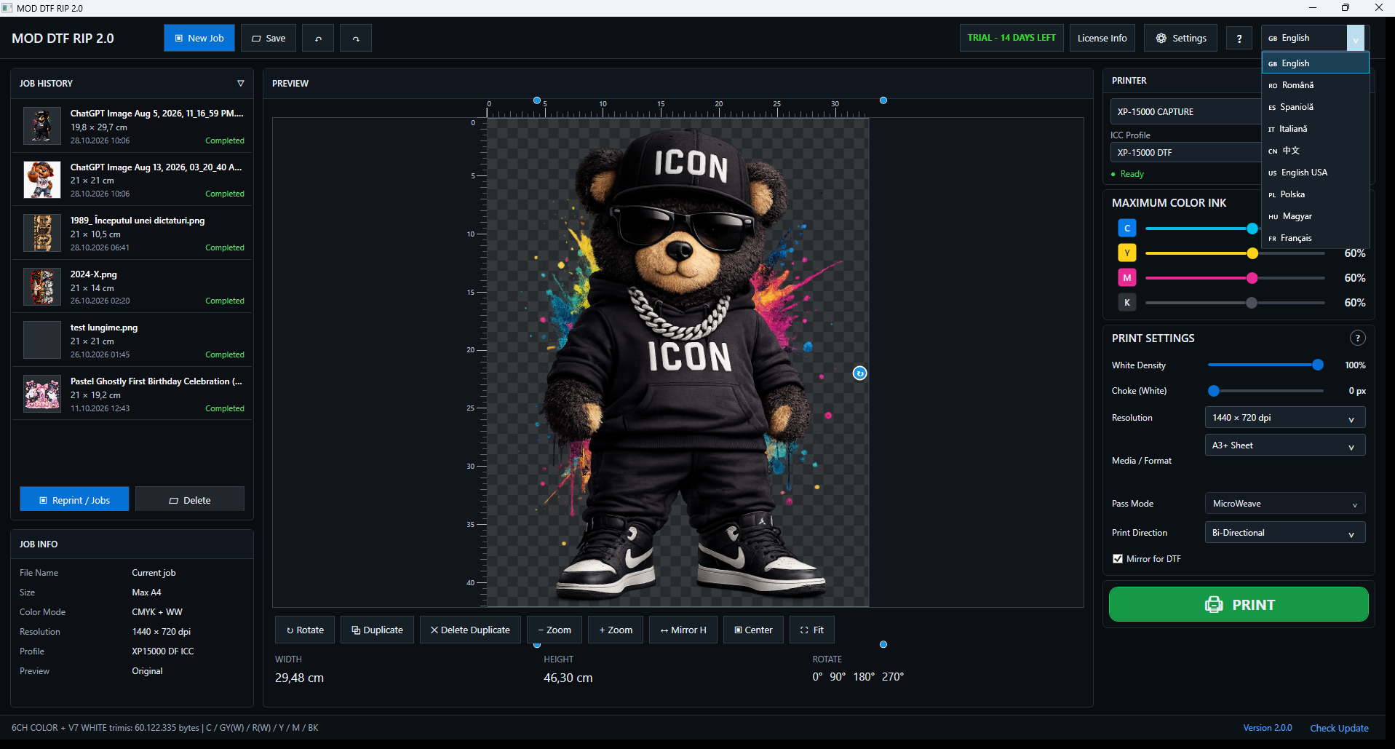Click Delete Duplicate button
Screen dimensions: 1395x749
pos(470,630)
